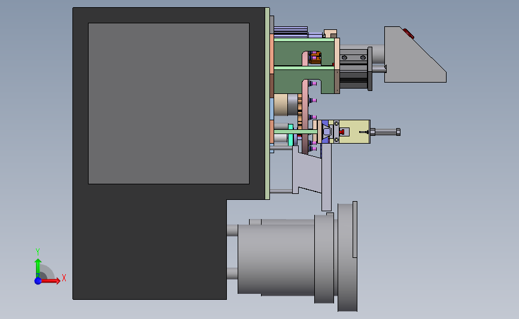Screen dimensions: 519x319
Task: Select the red button on wedge block
Action: pos(408,34)
